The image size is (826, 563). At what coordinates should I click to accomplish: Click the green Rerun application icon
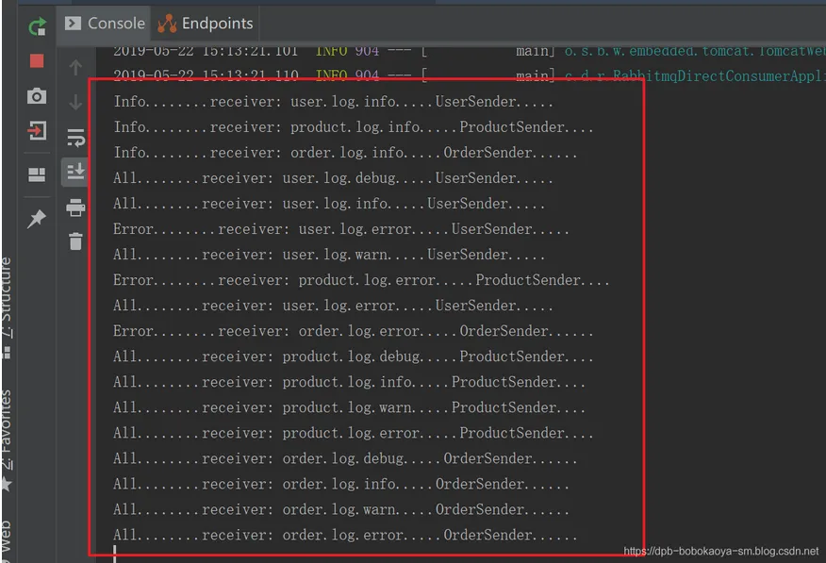(37, 25)
